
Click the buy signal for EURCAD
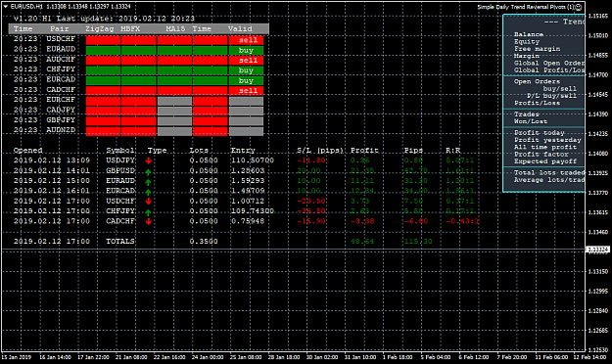tap(247, 81)
